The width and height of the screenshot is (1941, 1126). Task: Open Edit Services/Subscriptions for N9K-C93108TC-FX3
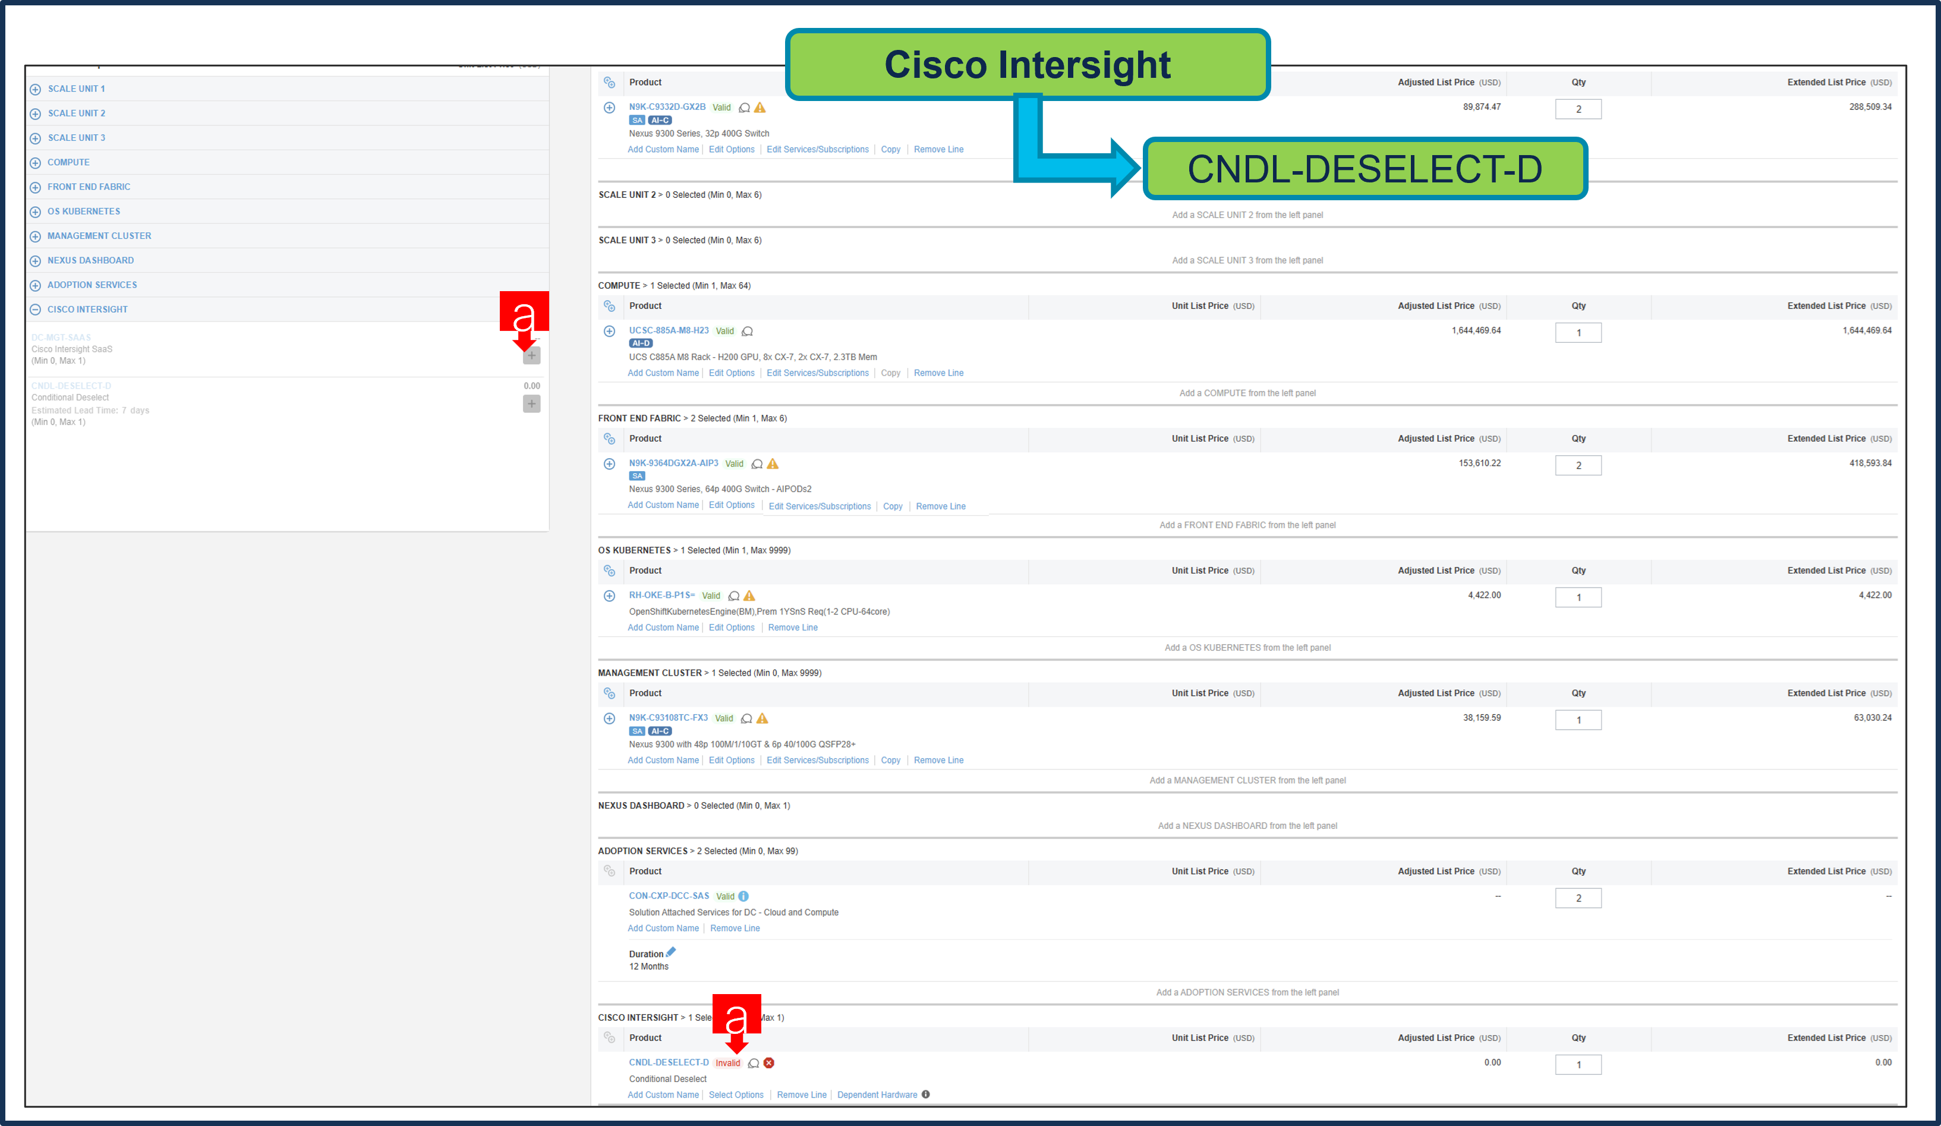click(x=818, y=760)
